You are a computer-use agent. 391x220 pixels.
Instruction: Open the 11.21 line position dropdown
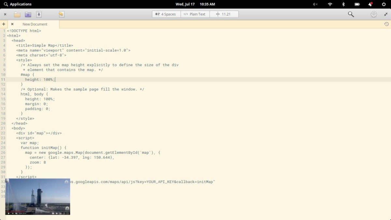coord(224,14)
